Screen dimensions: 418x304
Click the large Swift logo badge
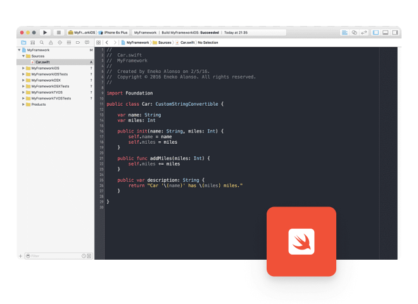click(x=301, y=241)
